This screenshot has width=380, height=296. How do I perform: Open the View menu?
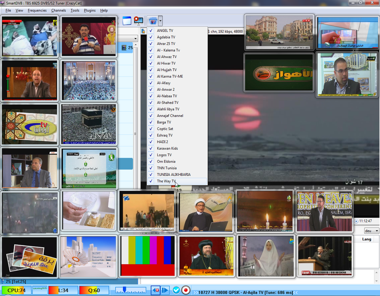coord(19,10)
